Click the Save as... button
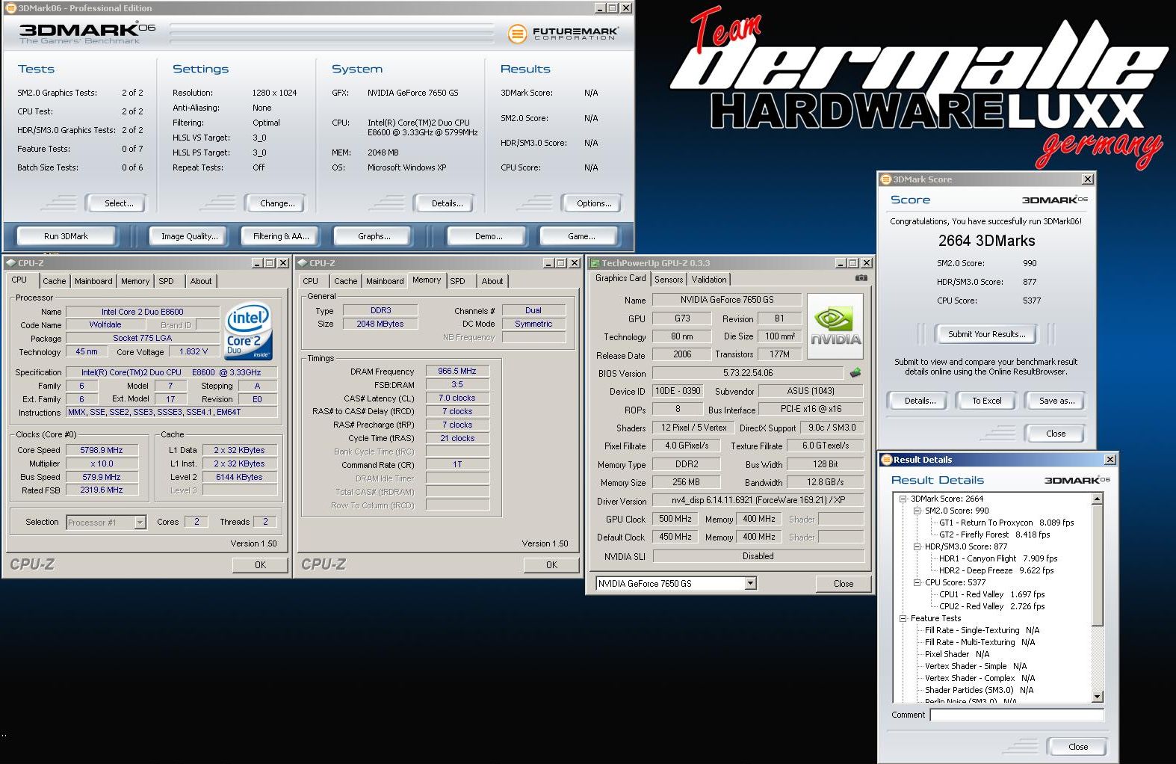 (1056, 401)
